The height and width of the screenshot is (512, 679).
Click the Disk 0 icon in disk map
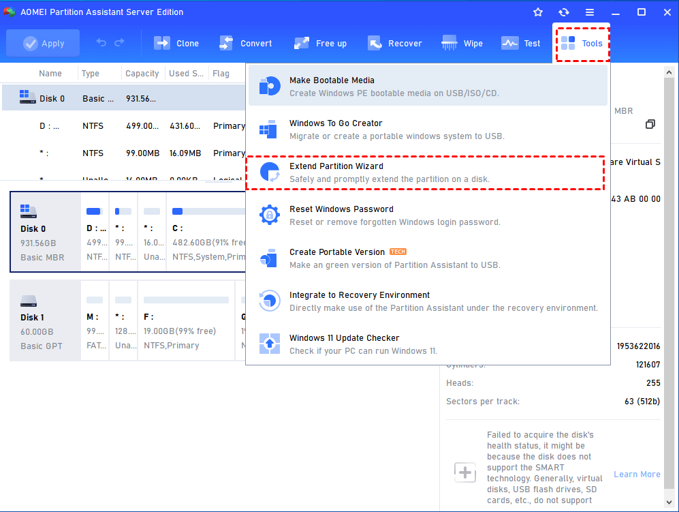pos(29,211)
